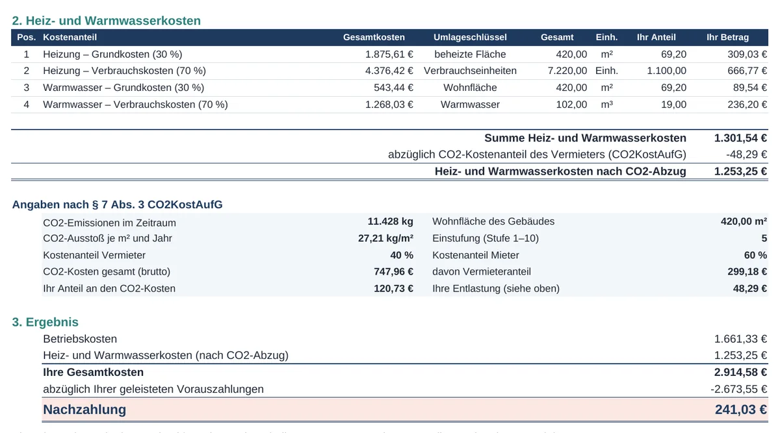Click the 'Verbrauchseinheiten' allocation key
The image size is (780, 433).
tap(470, 71)
